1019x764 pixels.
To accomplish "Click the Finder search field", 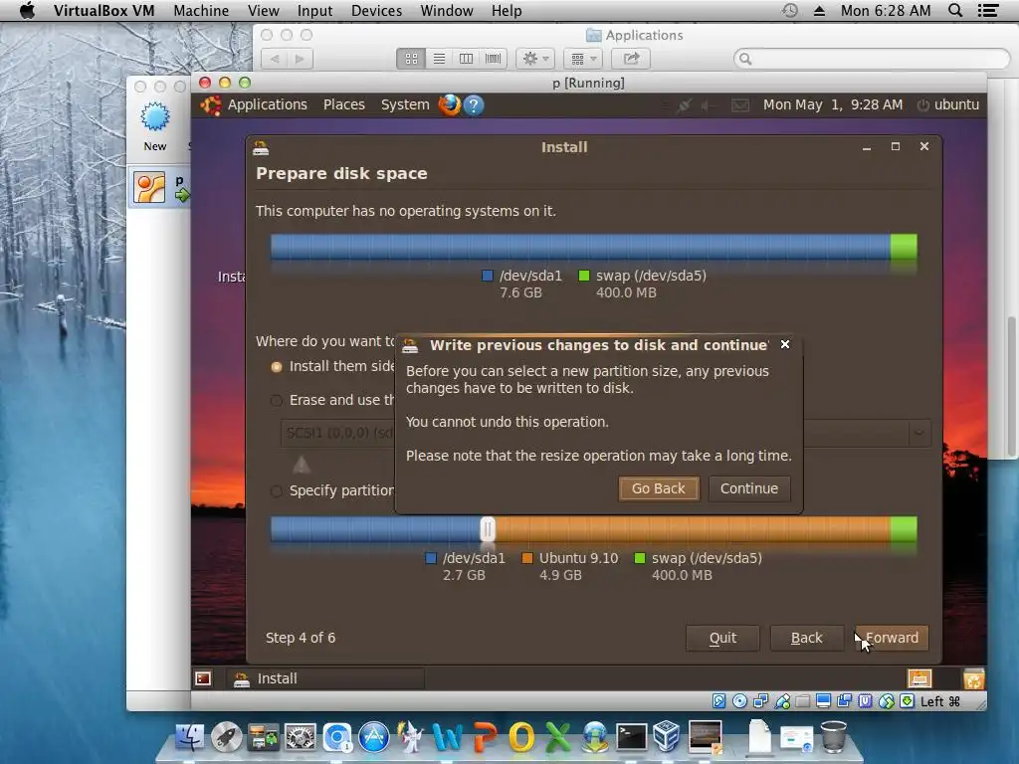I will pyautogui.click(x=872, y=59).
